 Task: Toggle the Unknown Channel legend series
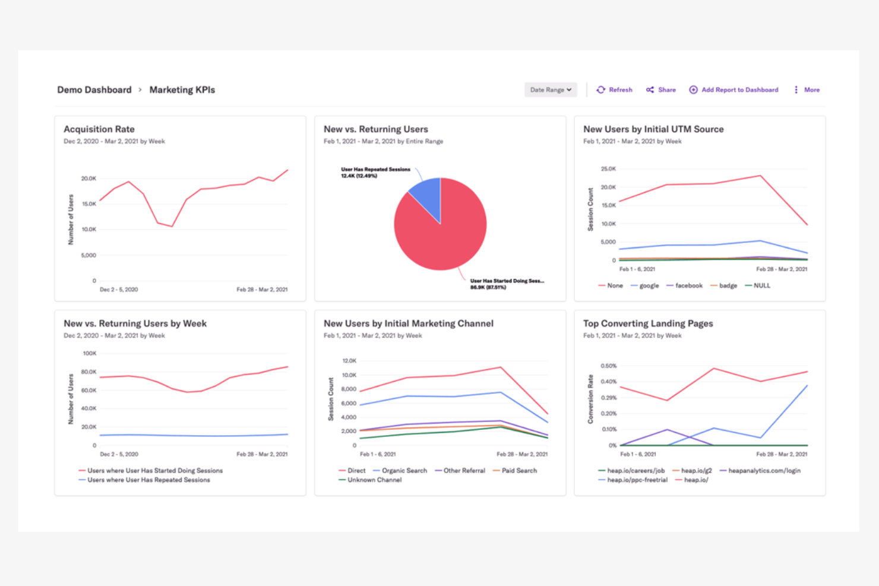370,480
